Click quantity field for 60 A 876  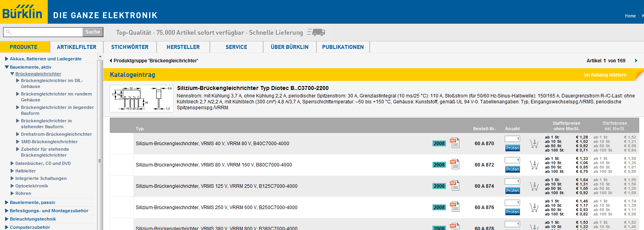[512, 203]
